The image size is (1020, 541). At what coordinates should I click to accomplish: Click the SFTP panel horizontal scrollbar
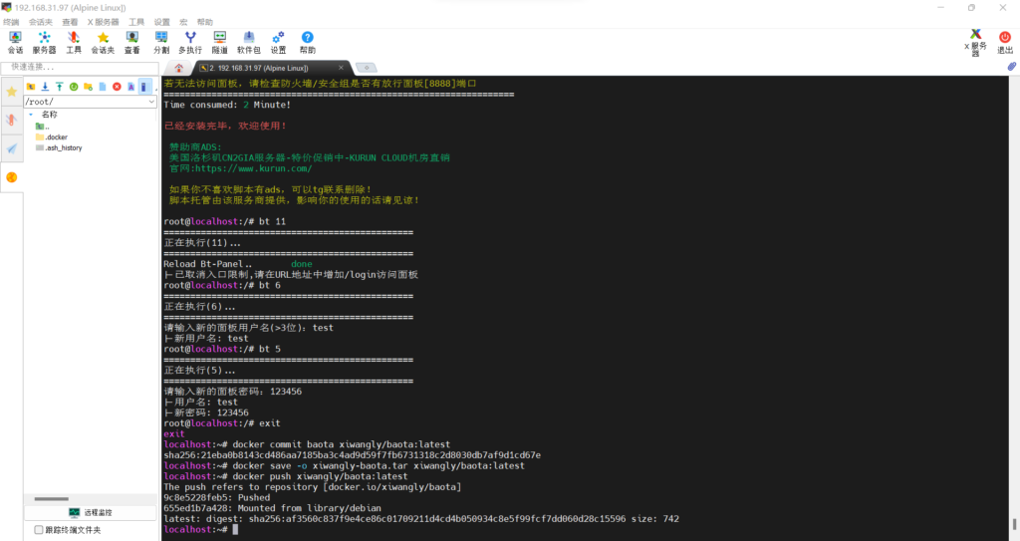(x=52, y=499)
